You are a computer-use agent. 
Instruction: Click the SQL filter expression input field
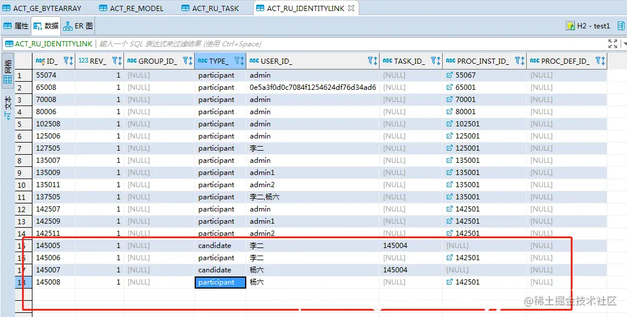pos(350,44)
